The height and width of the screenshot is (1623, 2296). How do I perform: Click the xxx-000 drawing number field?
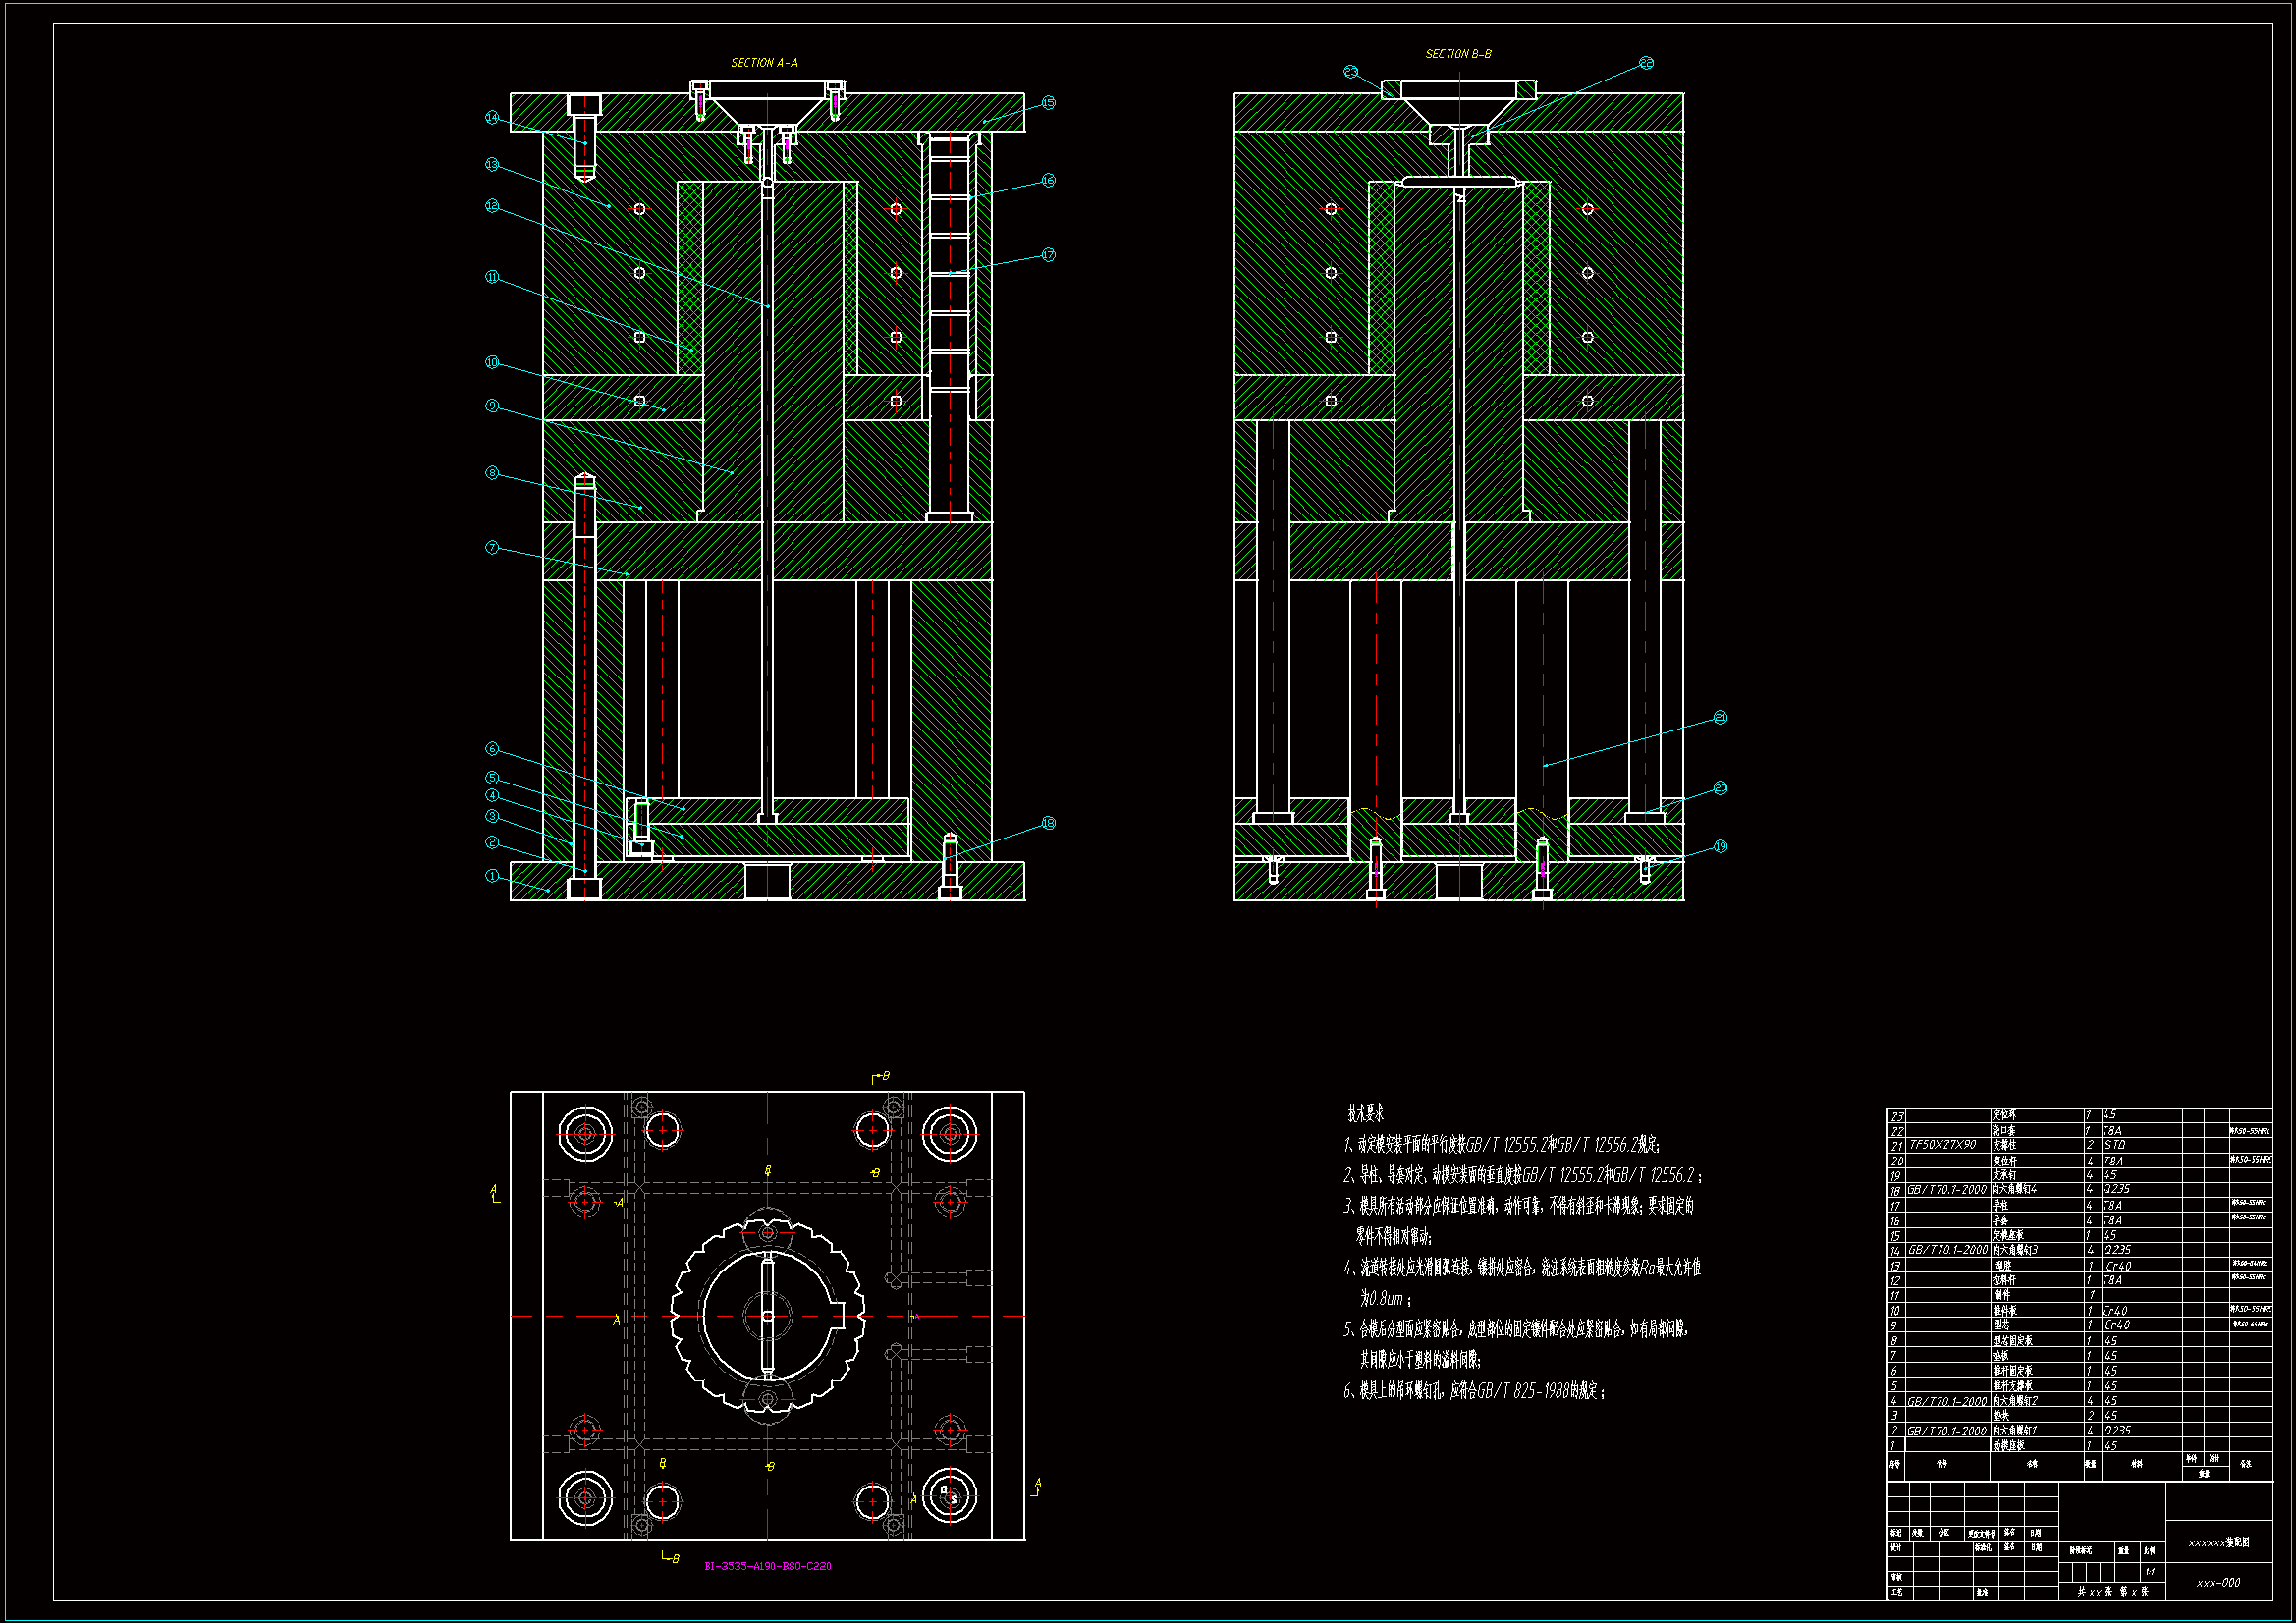2218,1583
